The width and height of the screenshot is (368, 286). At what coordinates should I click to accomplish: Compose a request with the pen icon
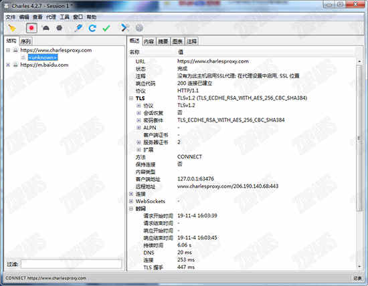tap(78, 28)
